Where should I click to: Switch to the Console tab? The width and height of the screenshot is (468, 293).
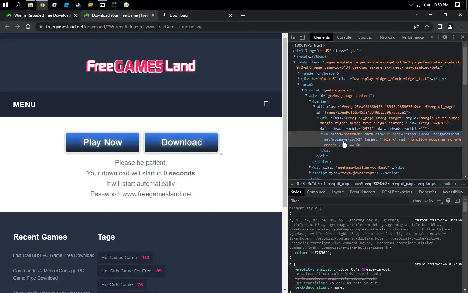pos(344,37)
